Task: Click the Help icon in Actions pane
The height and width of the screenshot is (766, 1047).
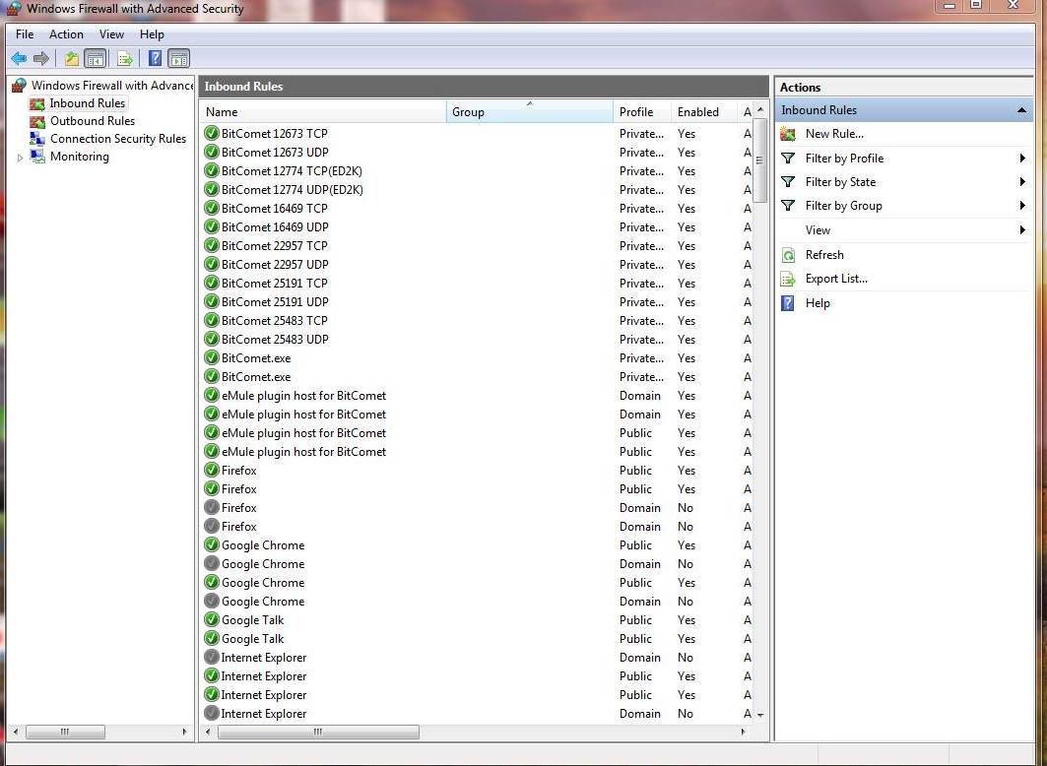Action: (788, 303)
